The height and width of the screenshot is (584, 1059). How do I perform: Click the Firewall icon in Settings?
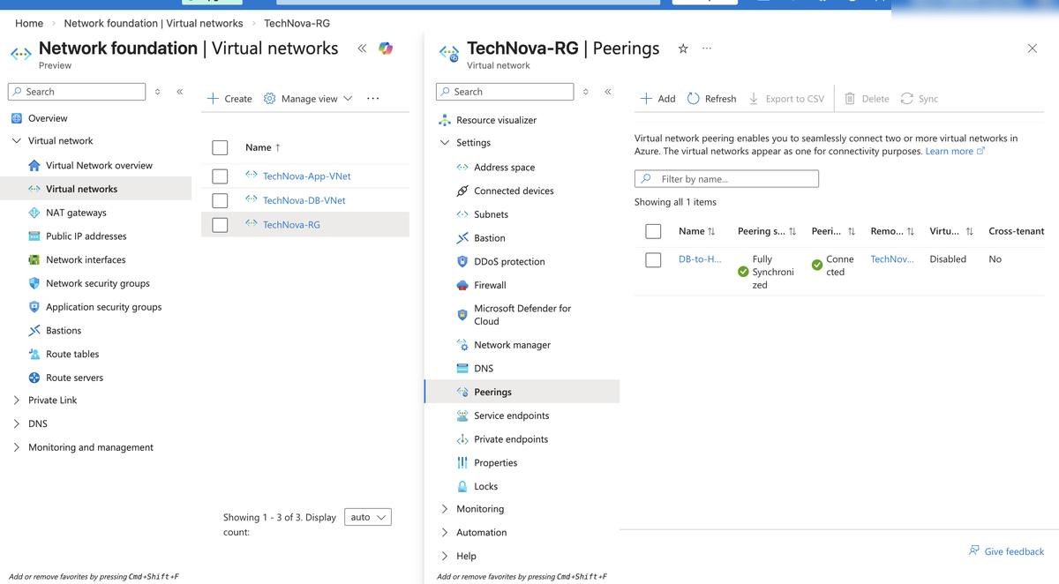point(462,285)
